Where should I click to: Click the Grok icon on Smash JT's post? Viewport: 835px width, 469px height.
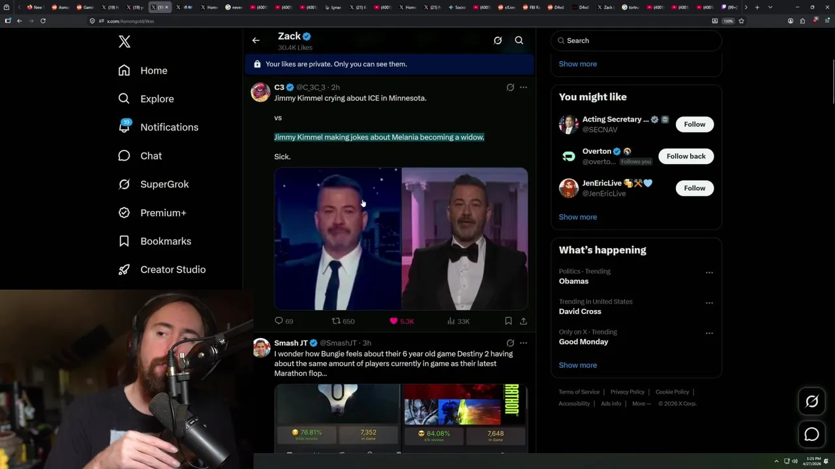(510, 343)
